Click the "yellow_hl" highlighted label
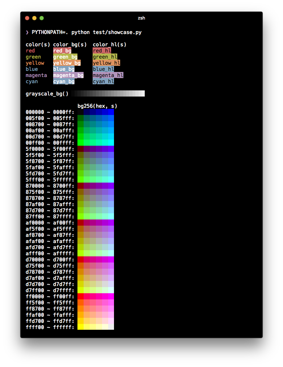Image resolution: width=283 pixels, height=367 pixels. coord(107,63)
